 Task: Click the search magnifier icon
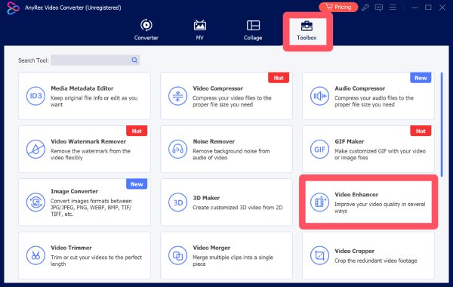click(x=134, y=60)
